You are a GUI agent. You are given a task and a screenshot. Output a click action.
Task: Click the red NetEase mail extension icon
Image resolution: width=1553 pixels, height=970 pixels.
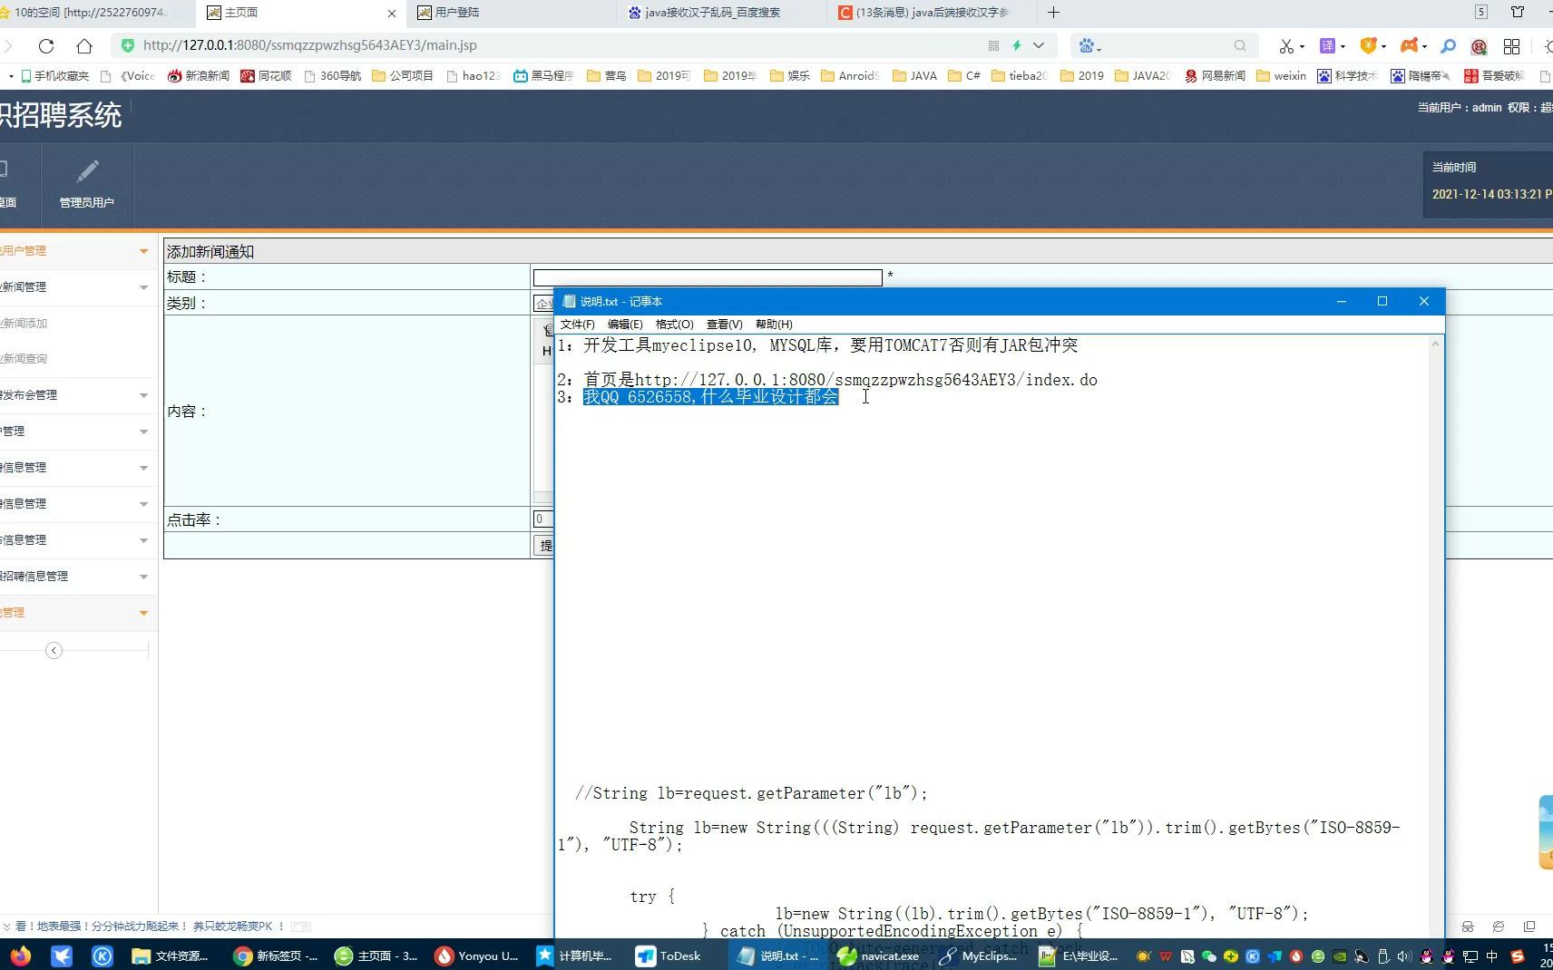[1479, 45]
